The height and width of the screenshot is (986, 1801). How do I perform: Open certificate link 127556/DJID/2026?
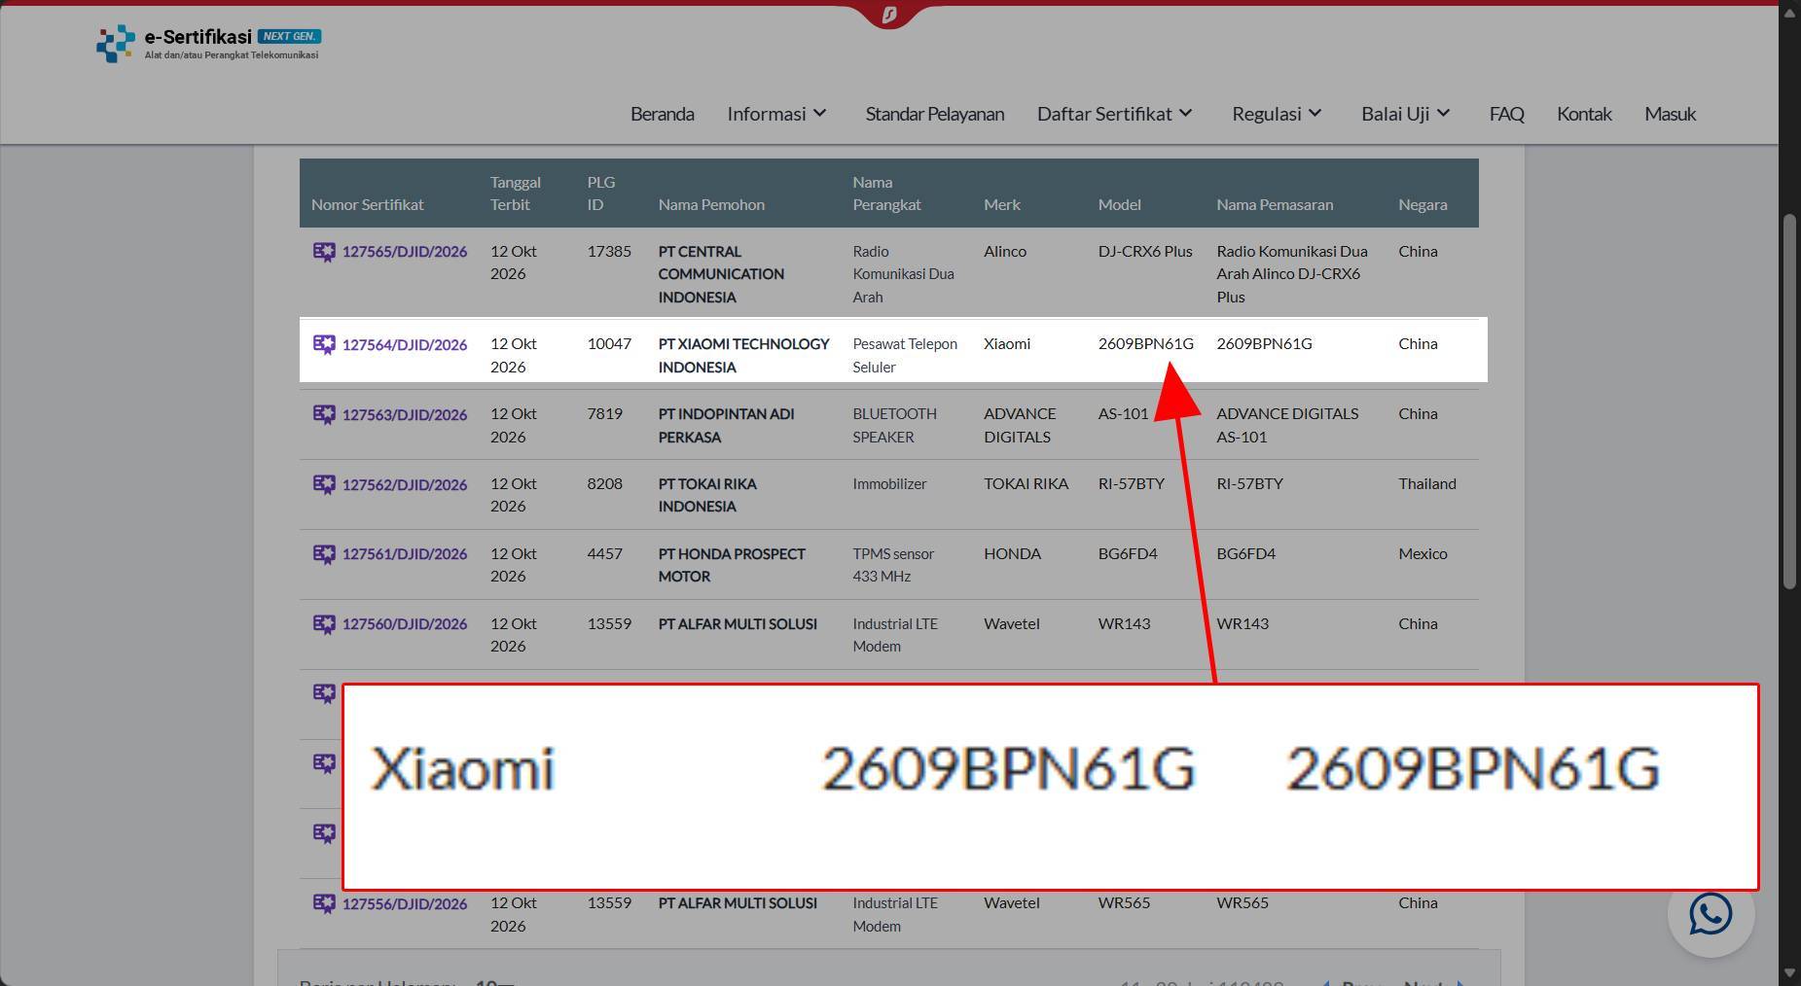tap(405, 903)
